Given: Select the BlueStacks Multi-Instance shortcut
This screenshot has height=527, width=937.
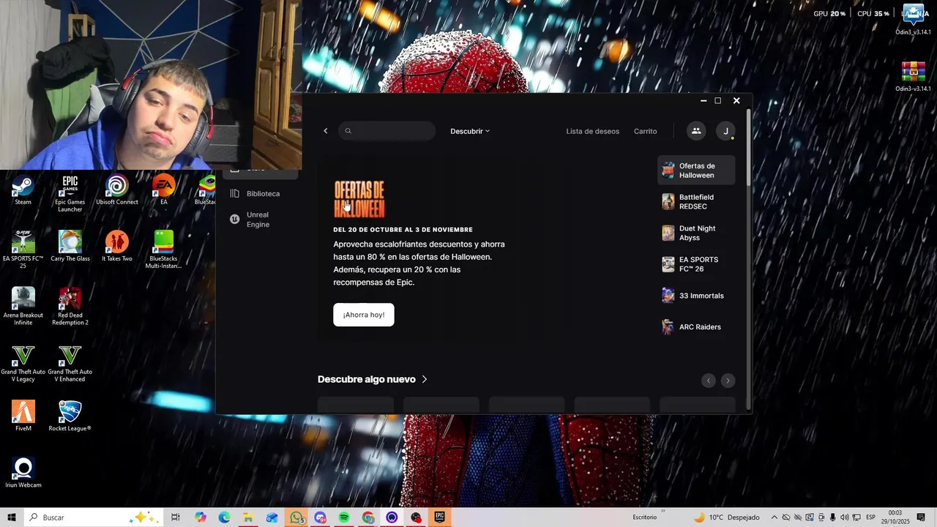Looking at the screenshot, I should pyautogui.click(x=163, y=250).
